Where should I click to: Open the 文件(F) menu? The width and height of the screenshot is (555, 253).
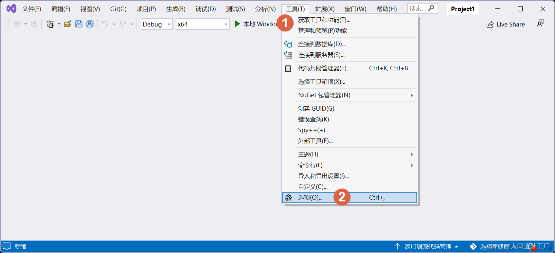32,9
